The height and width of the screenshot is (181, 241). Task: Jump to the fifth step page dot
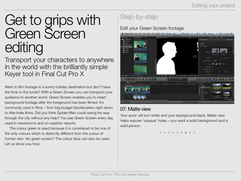pos(177,133)
